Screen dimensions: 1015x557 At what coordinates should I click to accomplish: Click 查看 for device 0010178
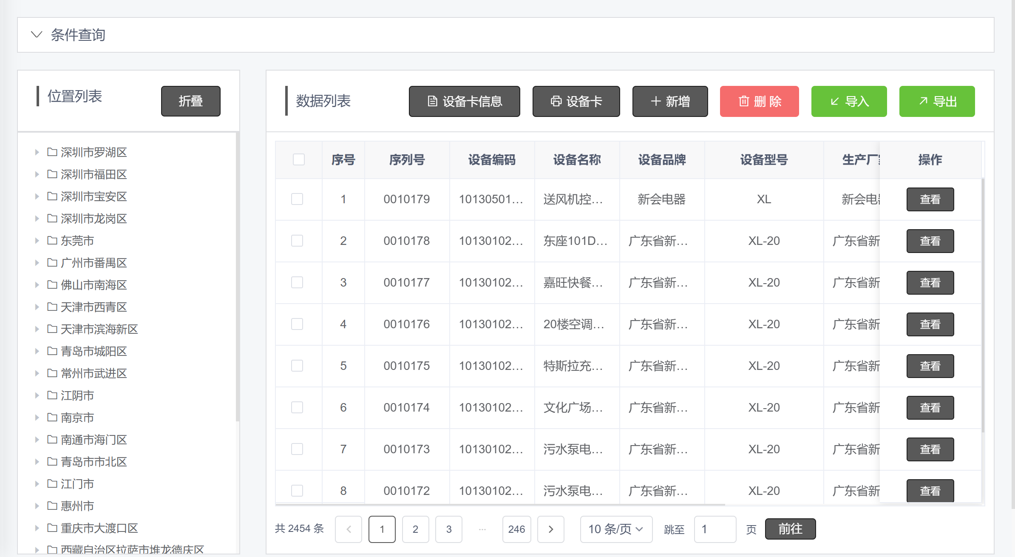point(930,241)
